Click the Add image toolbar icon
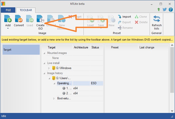 click(x=8, y=20)
